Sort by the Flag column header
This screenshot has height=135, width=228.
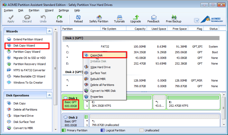click(196, 29)
